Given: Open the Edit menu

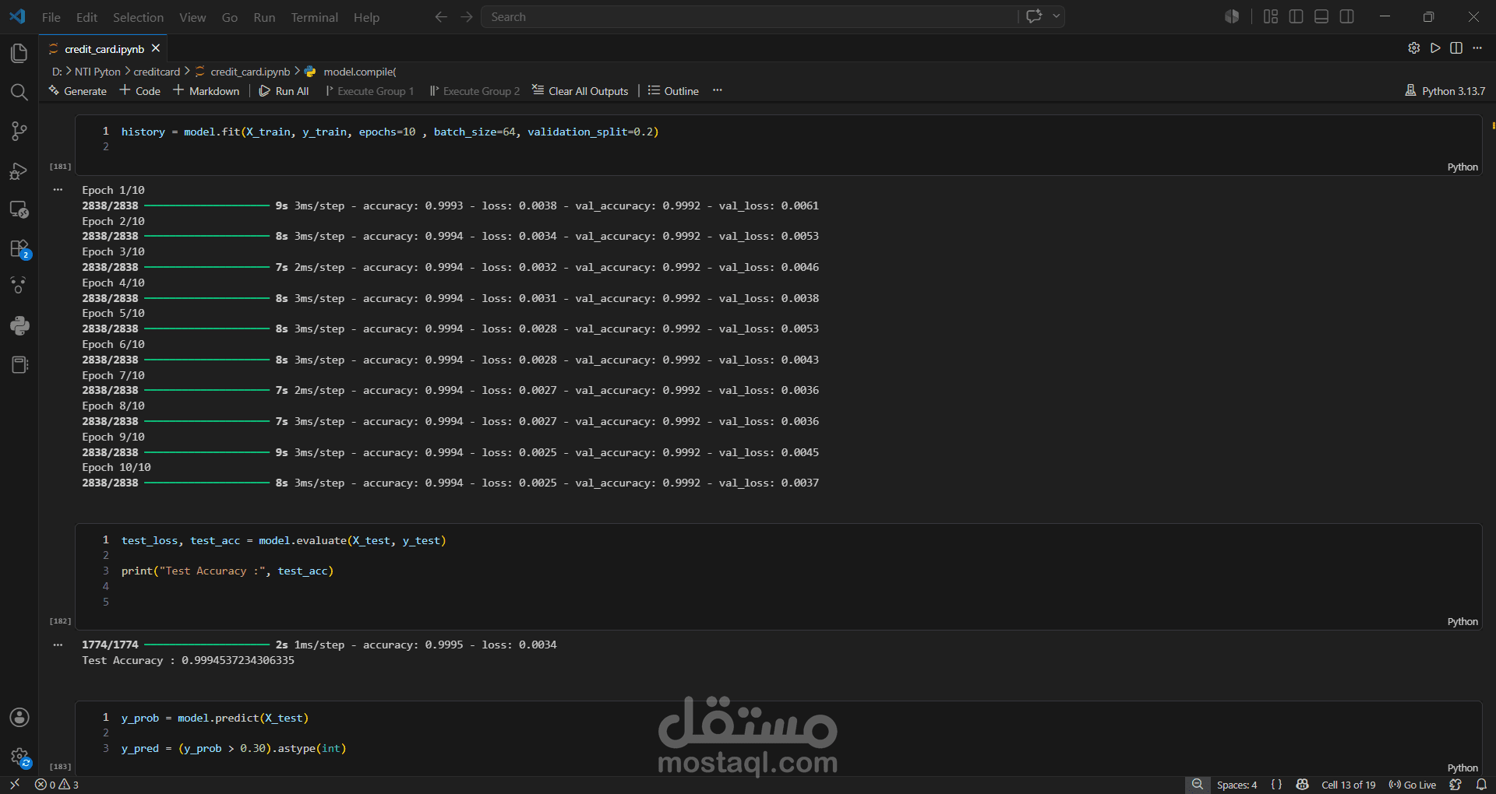Looking at the screenshot, I should [86, 17].
